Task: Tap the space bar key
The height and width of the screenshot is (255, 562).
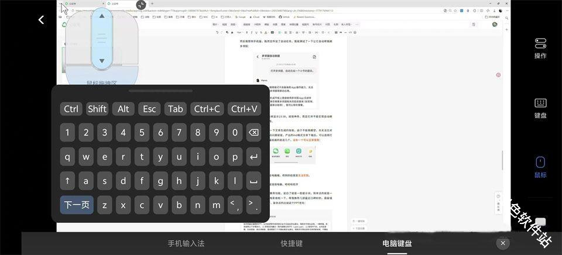Action: [x=253, y=181]
